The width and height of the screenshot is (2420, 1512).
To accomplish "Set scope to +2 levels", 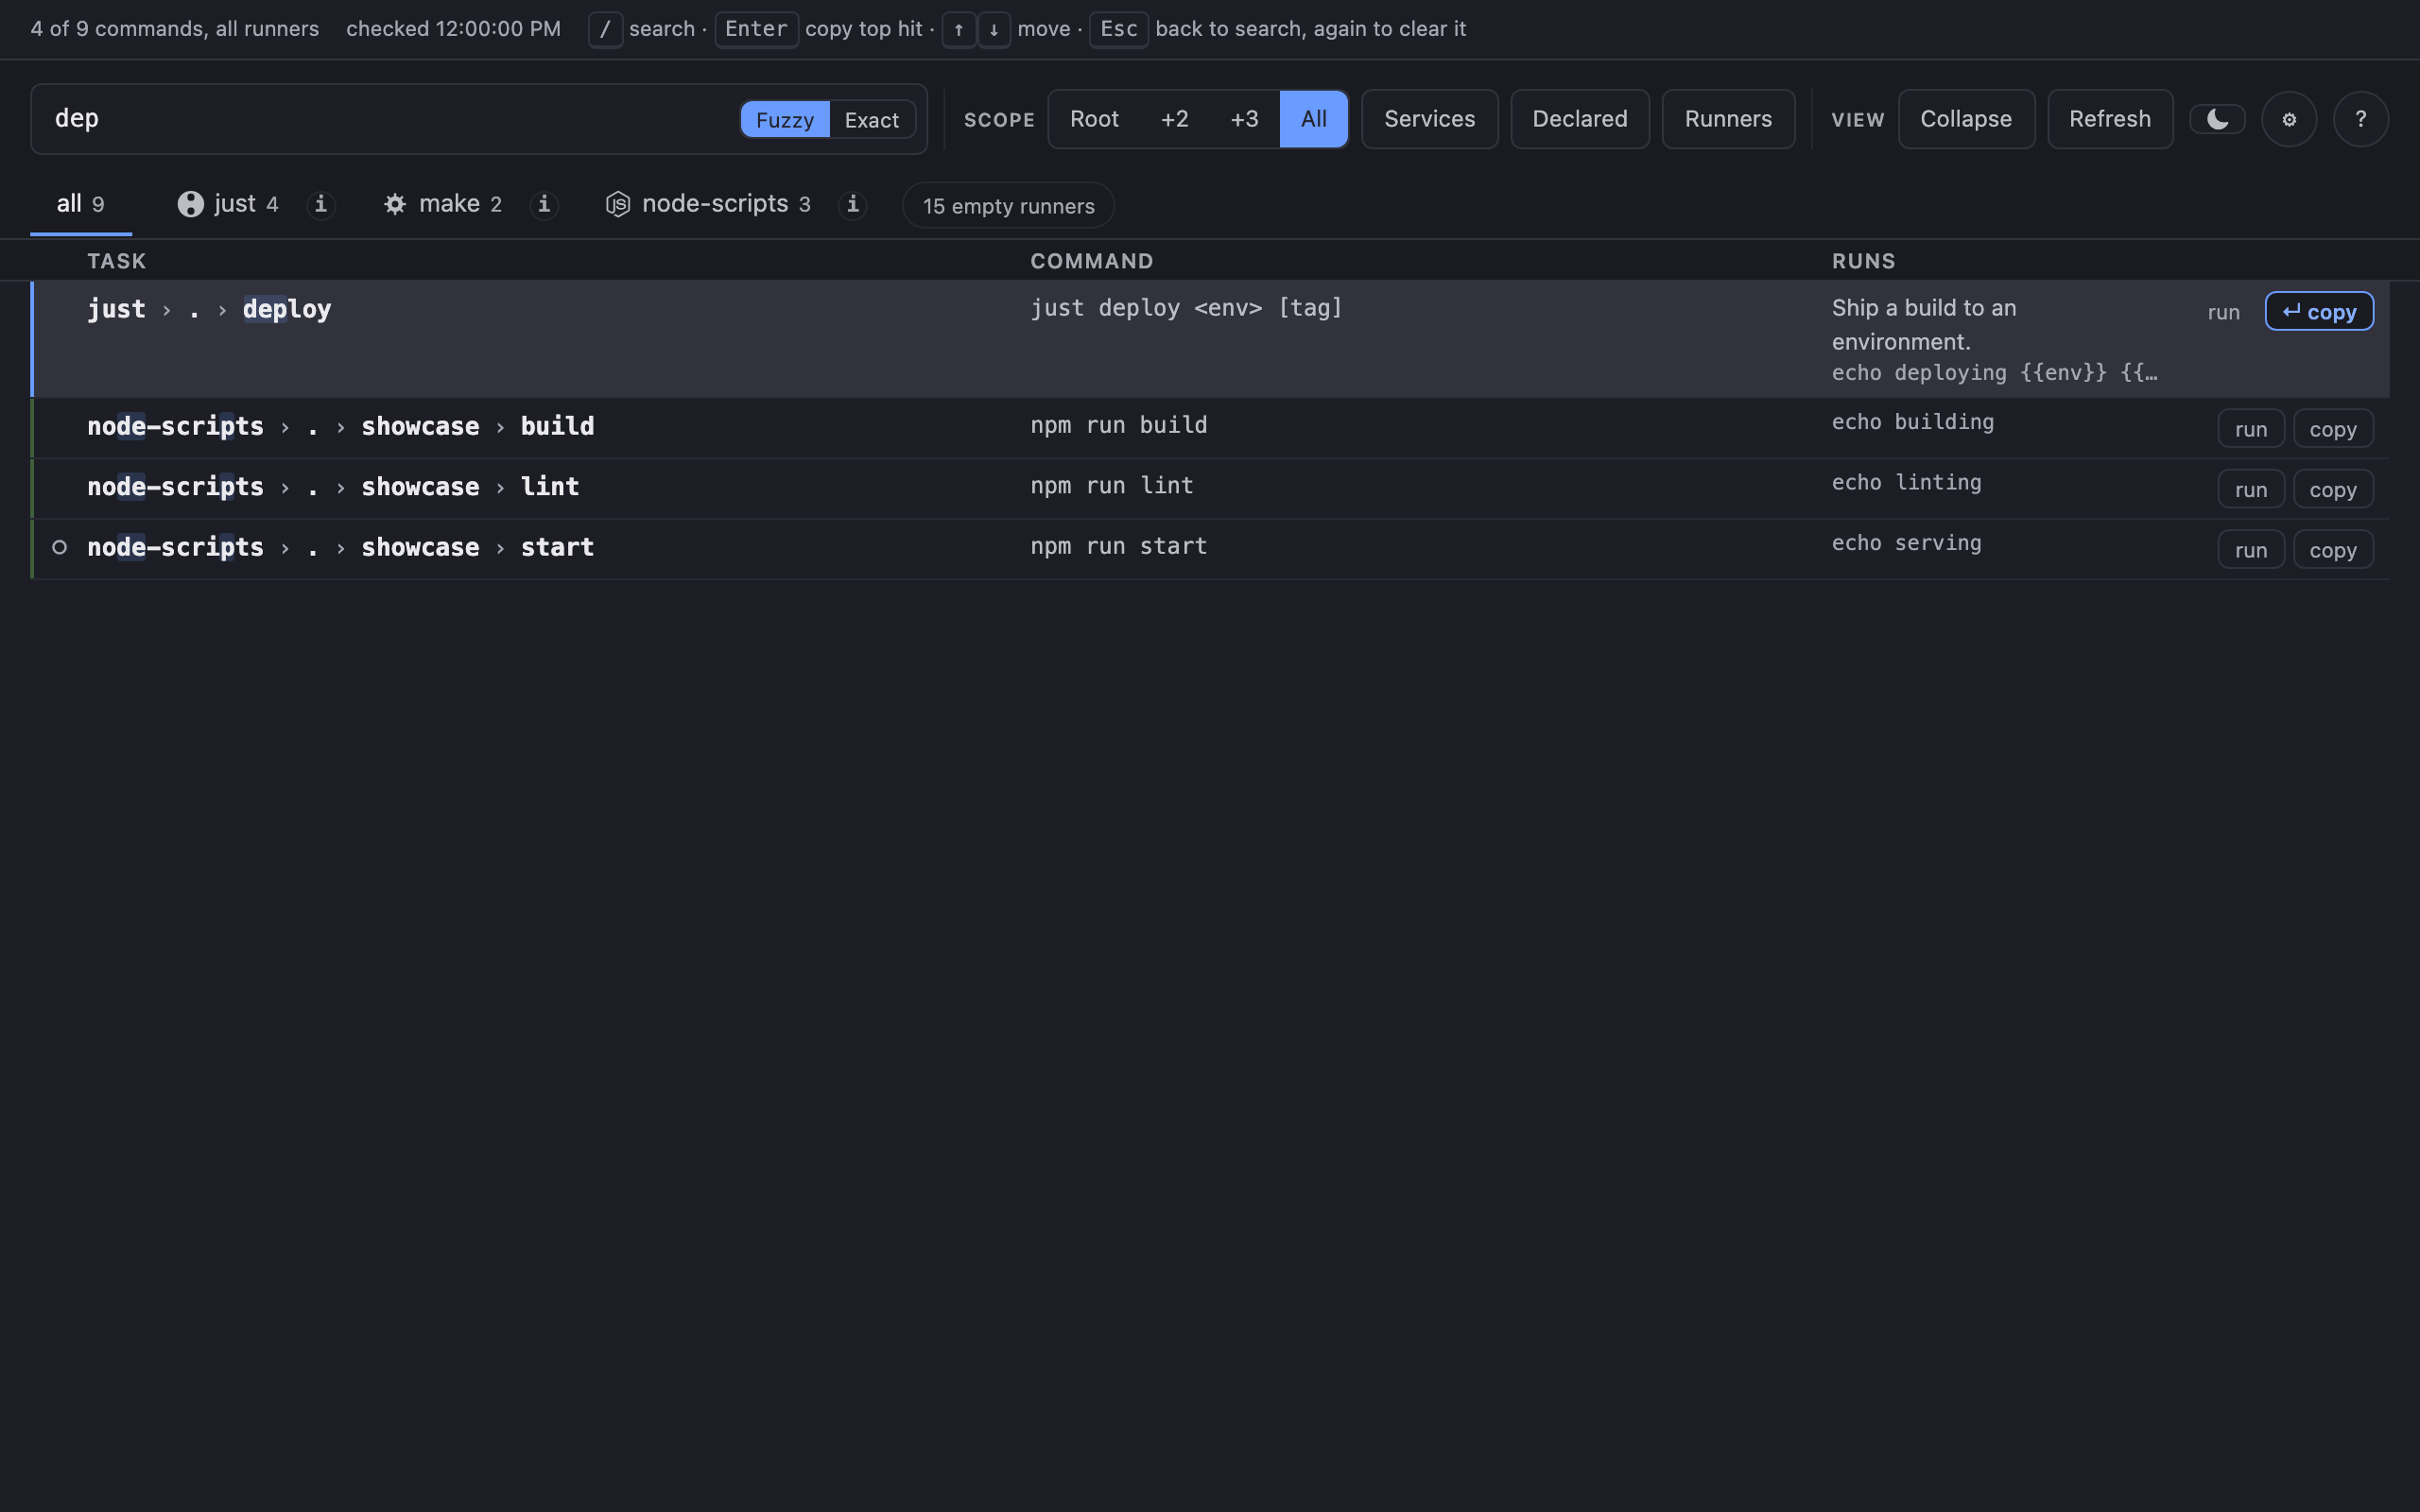I will [1174, 119].
